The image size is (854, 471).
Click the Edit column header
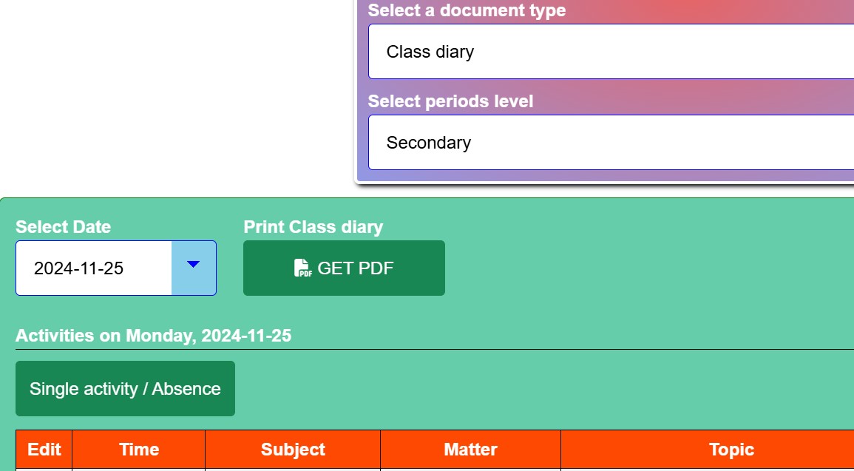point(44,450)
